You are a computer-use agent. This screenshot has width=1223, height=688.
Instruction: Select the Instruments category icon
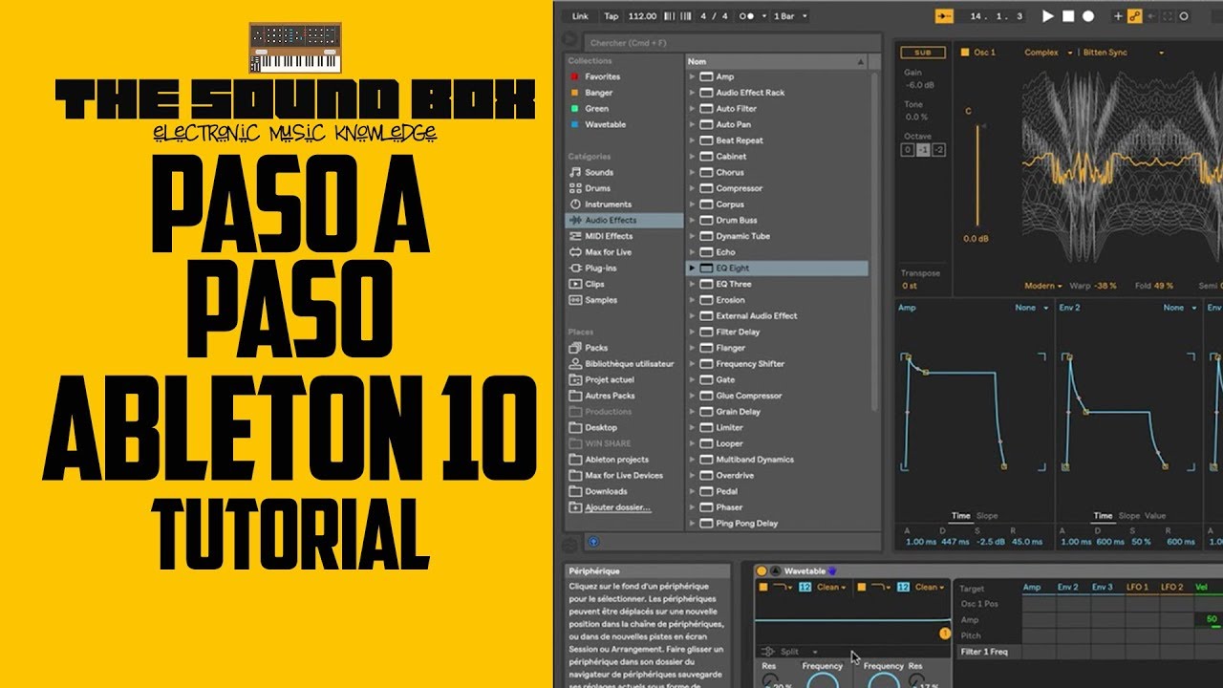(575, 204)
